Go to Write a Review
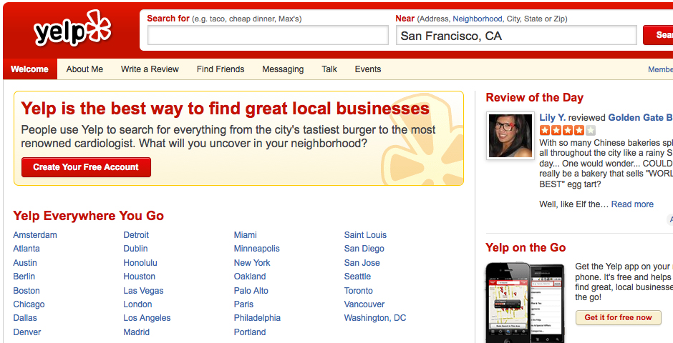673x343 pixels. [150, 69]
